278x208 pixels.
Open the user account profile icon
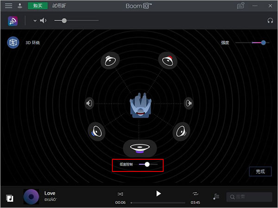point(20,6)
